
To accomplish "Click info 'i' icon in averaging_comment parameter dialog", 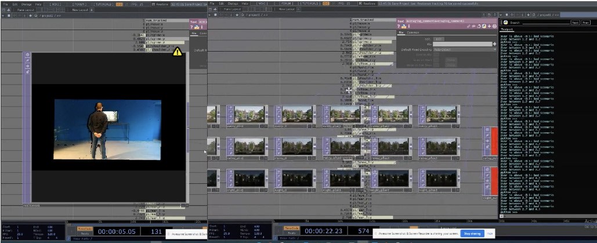I will 409,27.
